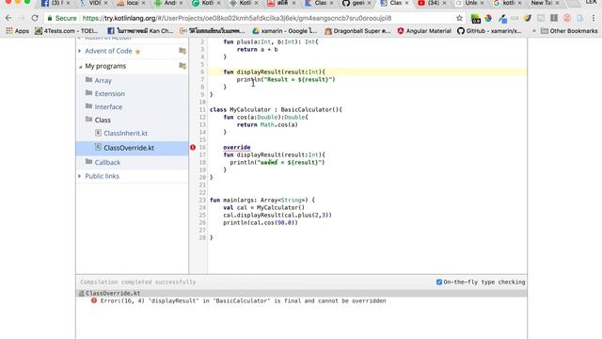
Task: Select the ClassOverride.kt file
Action: tap(129, 148)
